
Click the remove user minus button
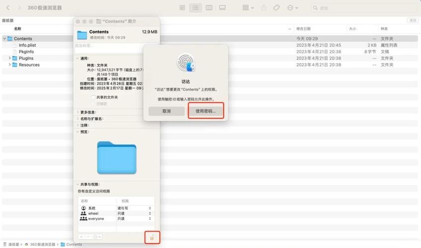[88, 237]
